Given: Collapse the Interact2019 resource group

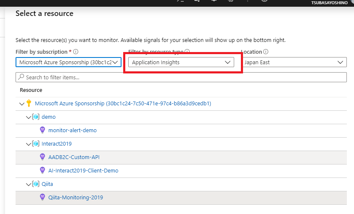Looking at the screenshot, I should (29, 144).
